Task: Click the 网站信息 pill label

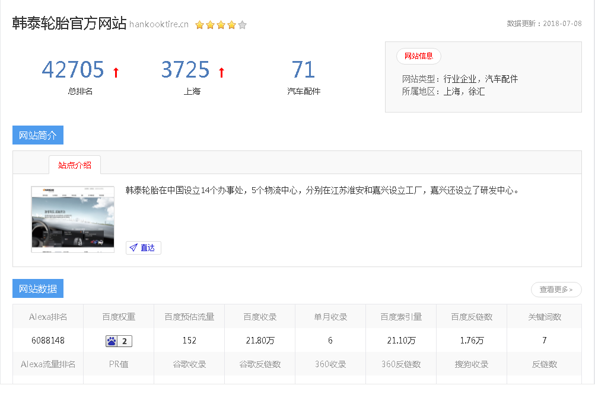Action: point(419,56)
